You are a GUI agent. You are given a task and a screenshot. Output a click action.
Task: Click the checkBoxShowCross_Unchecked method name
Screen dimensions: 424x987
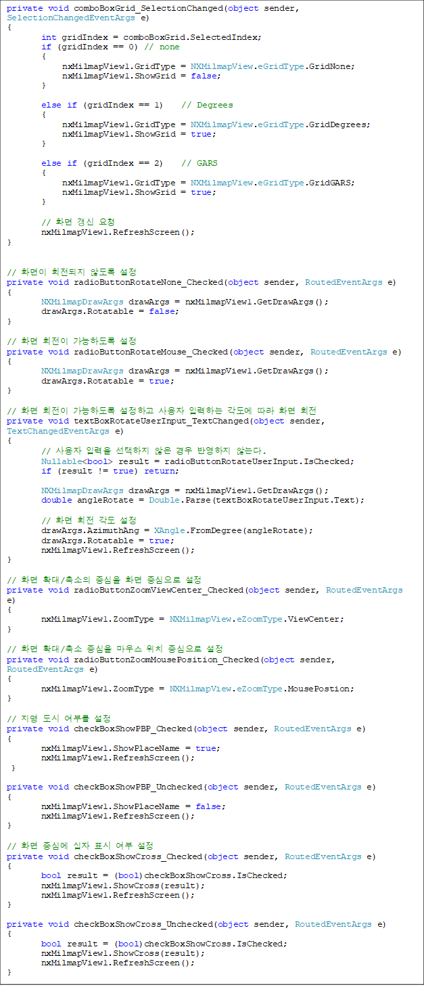click(x=143, y=924)
